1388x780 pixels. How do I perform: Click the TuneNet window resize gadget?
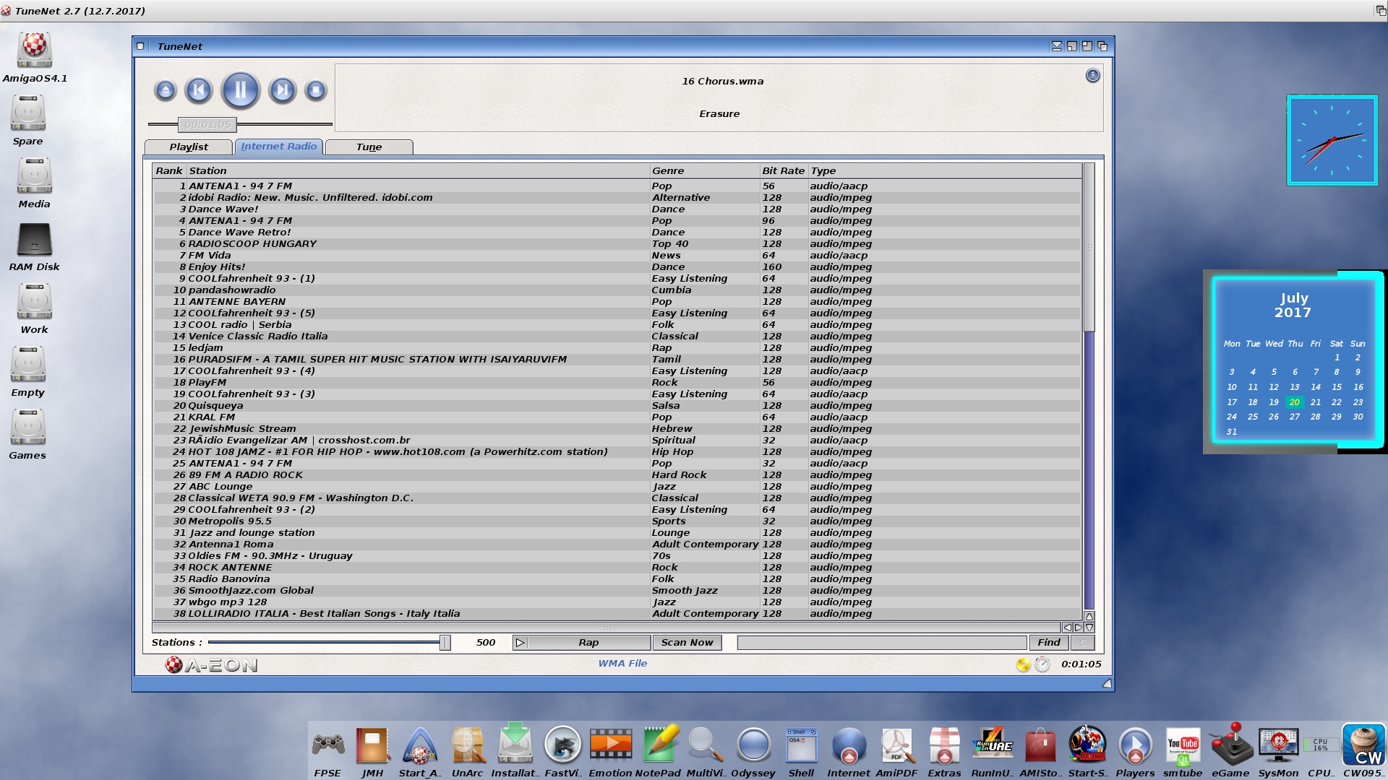[1107, 683]
